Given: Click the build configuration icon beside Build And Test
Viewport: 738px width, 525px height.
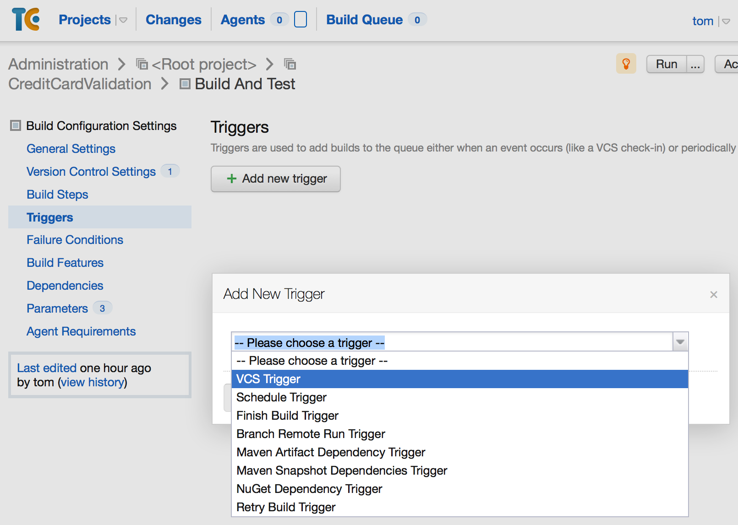Looking at the screenshot, I should tap(185, 84).
